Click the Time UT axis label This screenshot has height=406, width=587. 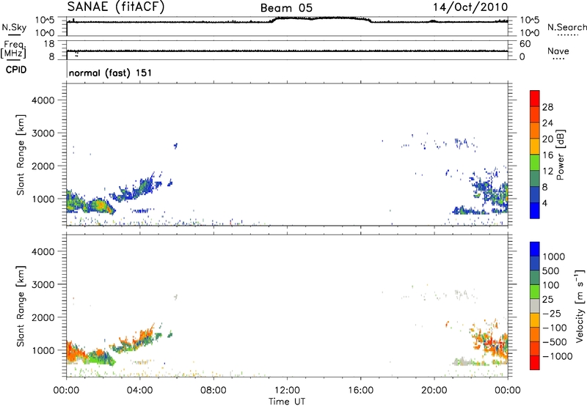click(x=287, y=402)
